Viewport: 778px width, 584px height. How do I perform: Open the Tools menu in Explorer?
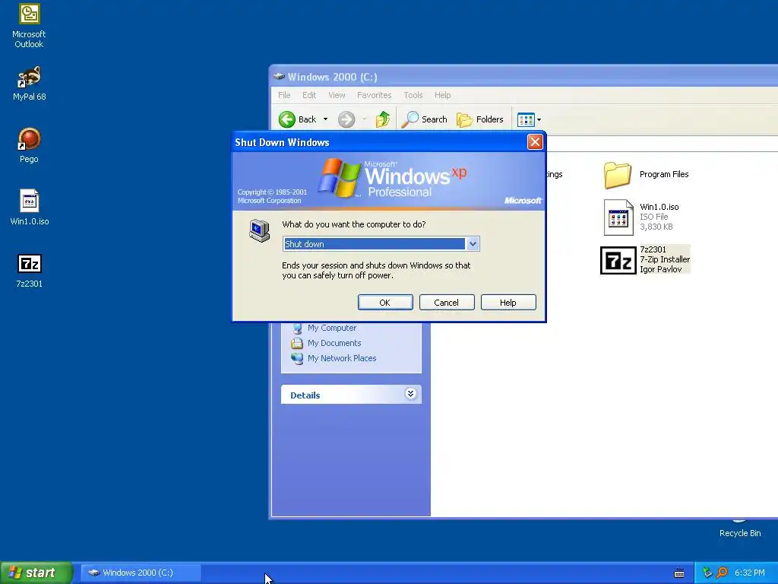pos(413,95)
